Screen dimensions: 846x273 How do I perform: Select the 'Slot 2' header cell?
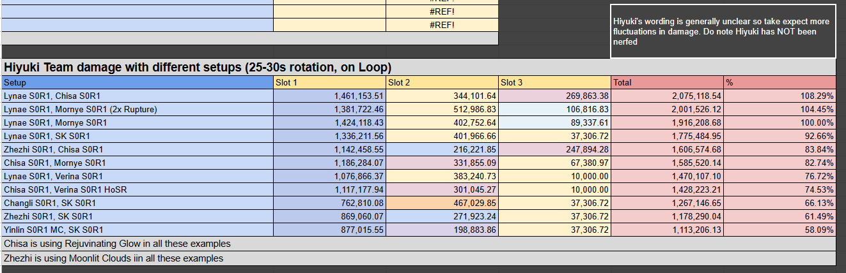(442, 82)
